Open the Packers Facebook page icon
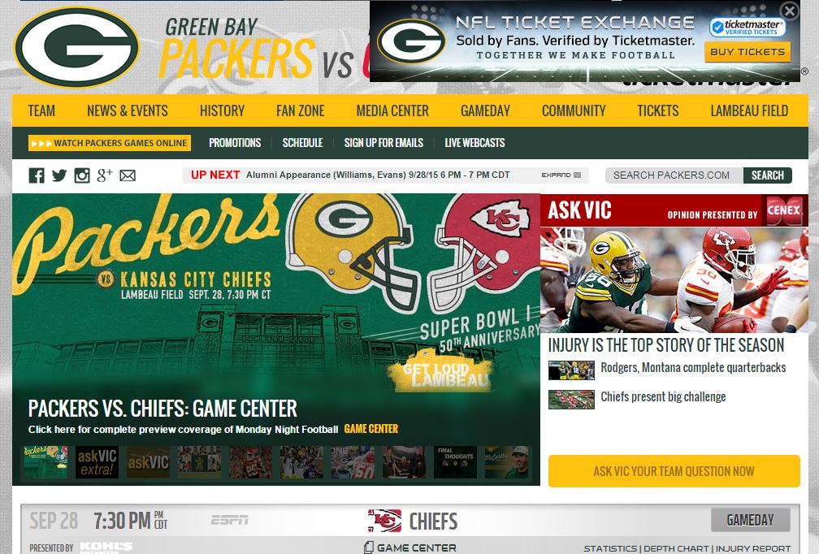 [x=36, y=175]
